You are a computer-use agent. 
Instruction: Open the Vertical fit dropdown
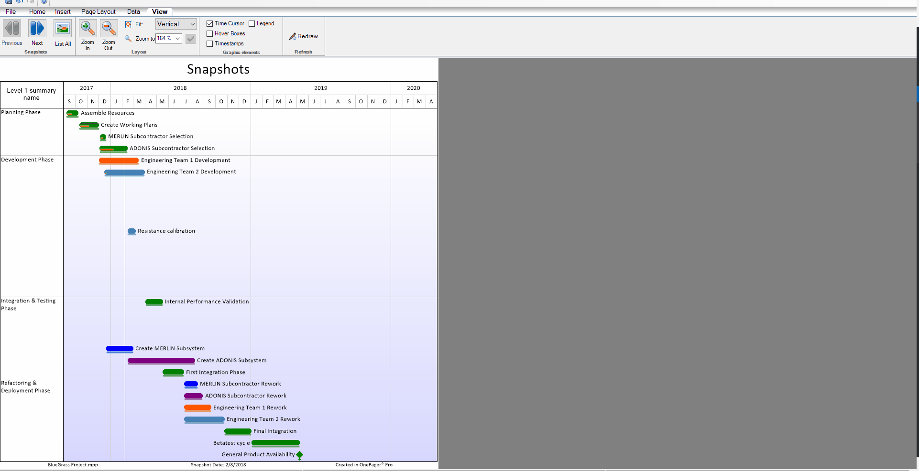[176, 24]
